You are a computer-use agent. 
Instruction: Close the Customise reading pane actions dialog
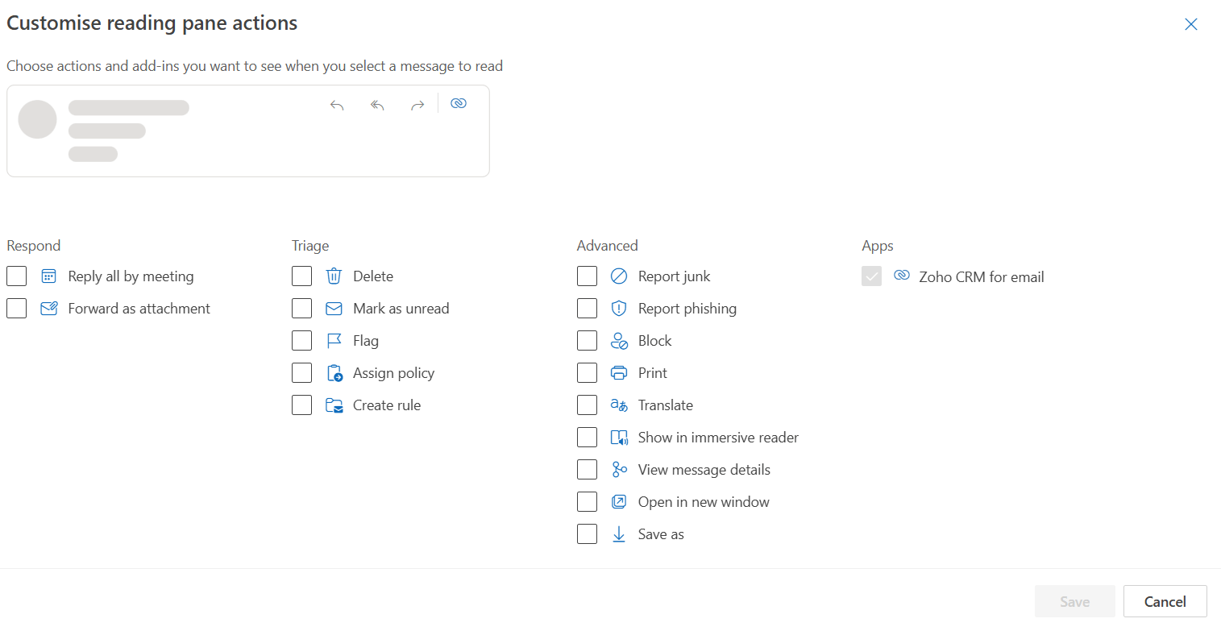pos(1191,24)
